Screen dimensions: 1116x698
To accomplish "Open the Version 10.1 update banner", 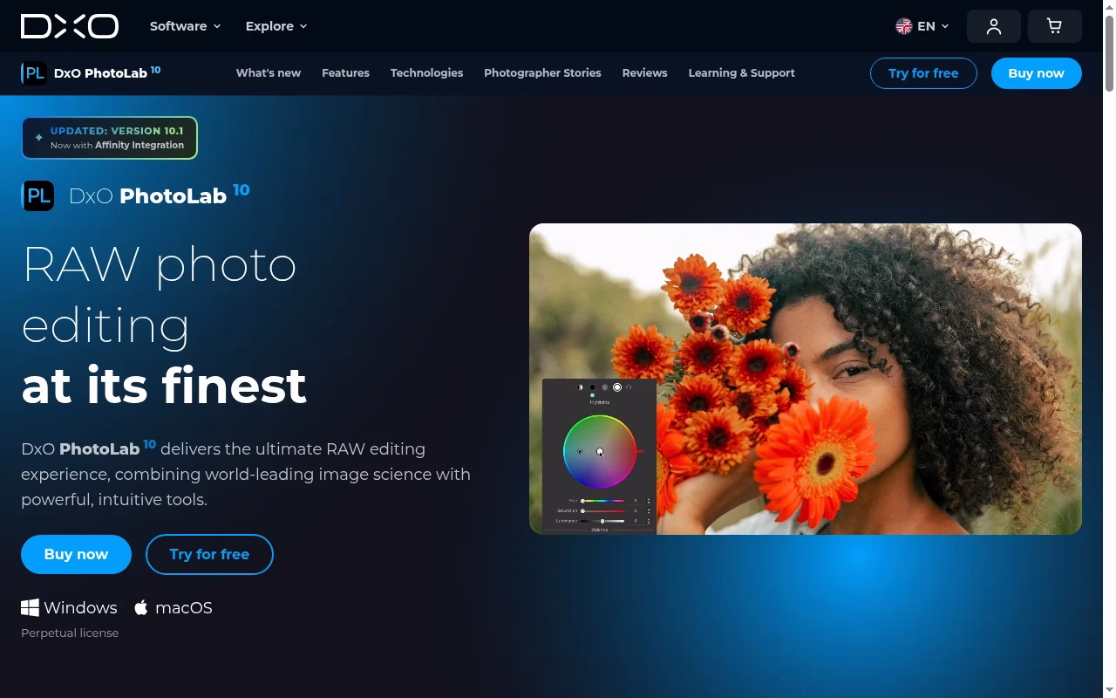I will [x=110, y=138].
